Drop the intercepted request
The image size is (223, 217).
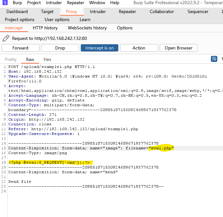point(60,48)
